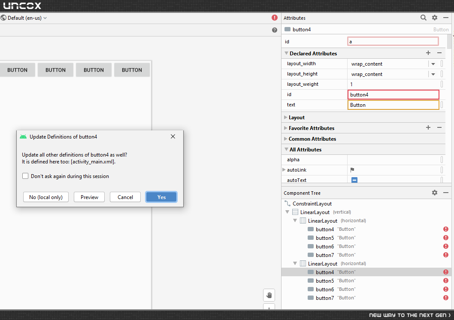
Task: Open the layout_height dropdown arrow
Action: (x=433, y=74)
